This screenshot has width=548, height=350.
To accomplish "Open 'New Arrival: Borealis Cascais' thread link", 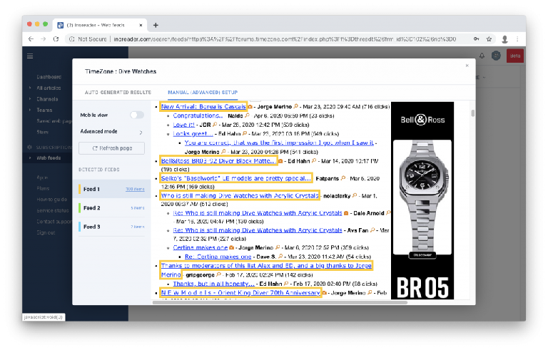I will click(x=204, y=106).
